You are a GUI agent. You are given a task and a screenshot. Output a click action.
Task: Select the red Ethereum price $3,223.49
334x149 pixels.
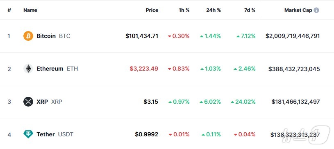[144, 69]
